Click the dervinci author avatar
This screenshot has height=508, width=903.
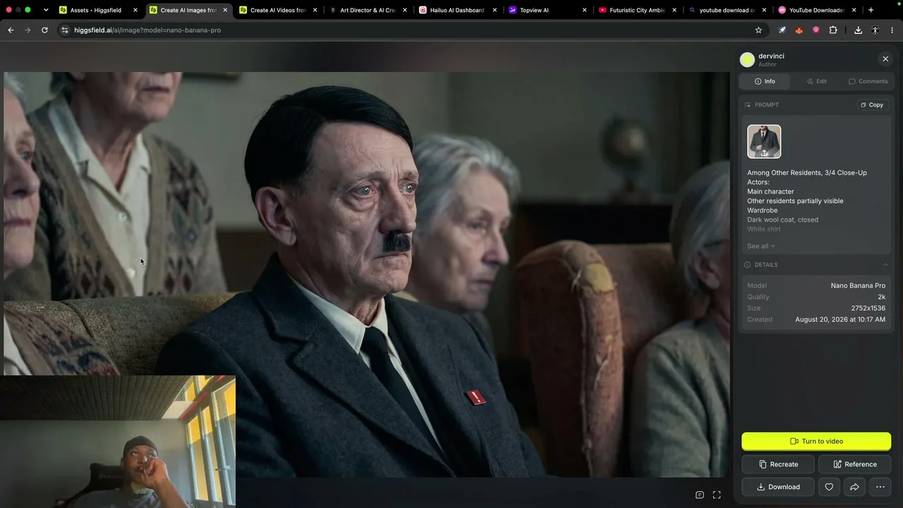747,60
